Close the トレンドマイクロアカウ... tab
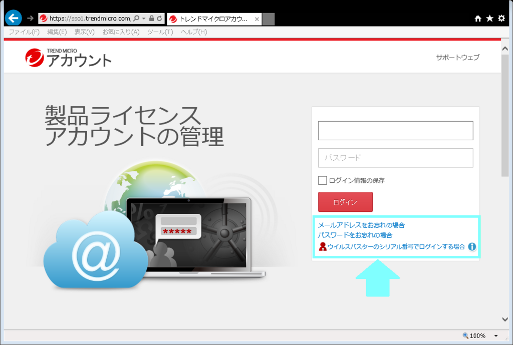 [x=257, y=19]
